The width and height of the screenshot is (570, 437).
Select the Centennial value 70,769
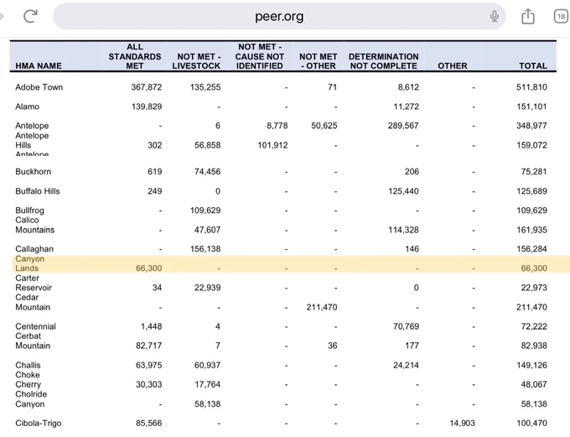406,327
